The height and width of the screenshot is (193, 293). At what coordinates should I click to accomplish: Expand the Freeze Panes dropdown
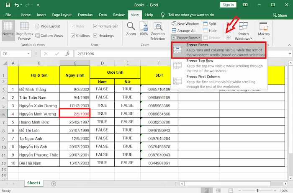186,38
